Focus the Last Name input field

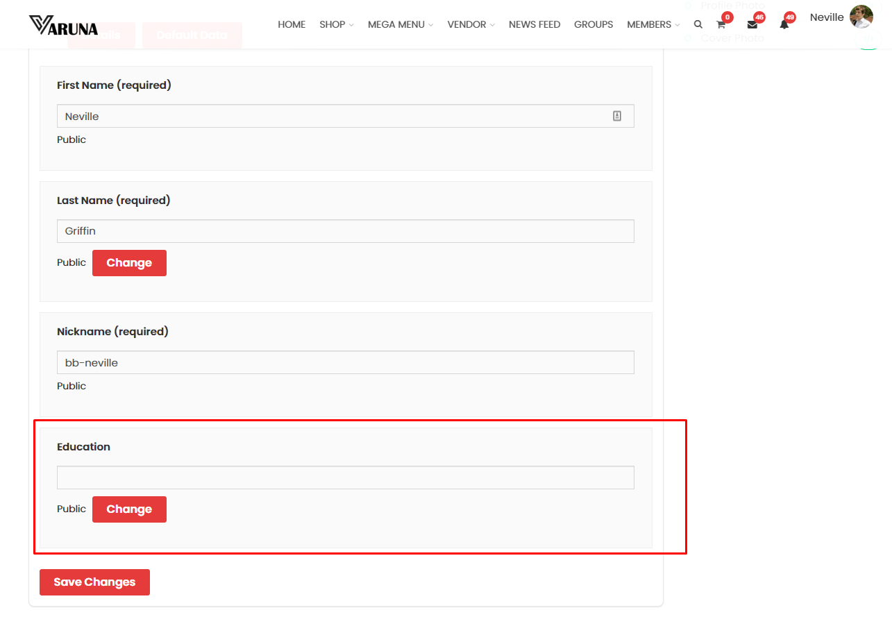(346, 231)
